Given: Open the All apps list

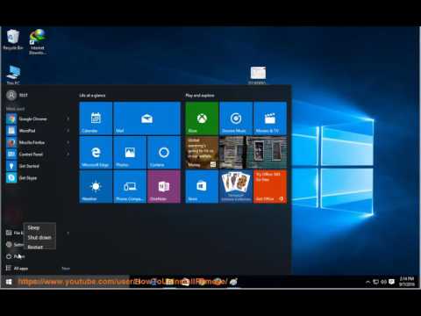Looking at the screenshot, I should (x=17, y=269).
